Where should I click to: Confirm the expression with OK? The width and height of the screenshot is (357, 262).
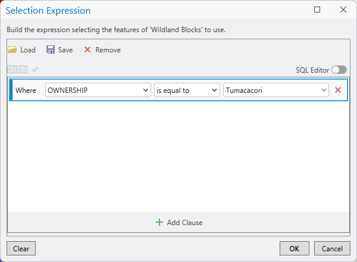[295, 248]
